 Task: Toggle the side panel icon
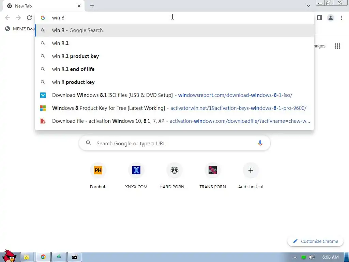coord(320,18)
